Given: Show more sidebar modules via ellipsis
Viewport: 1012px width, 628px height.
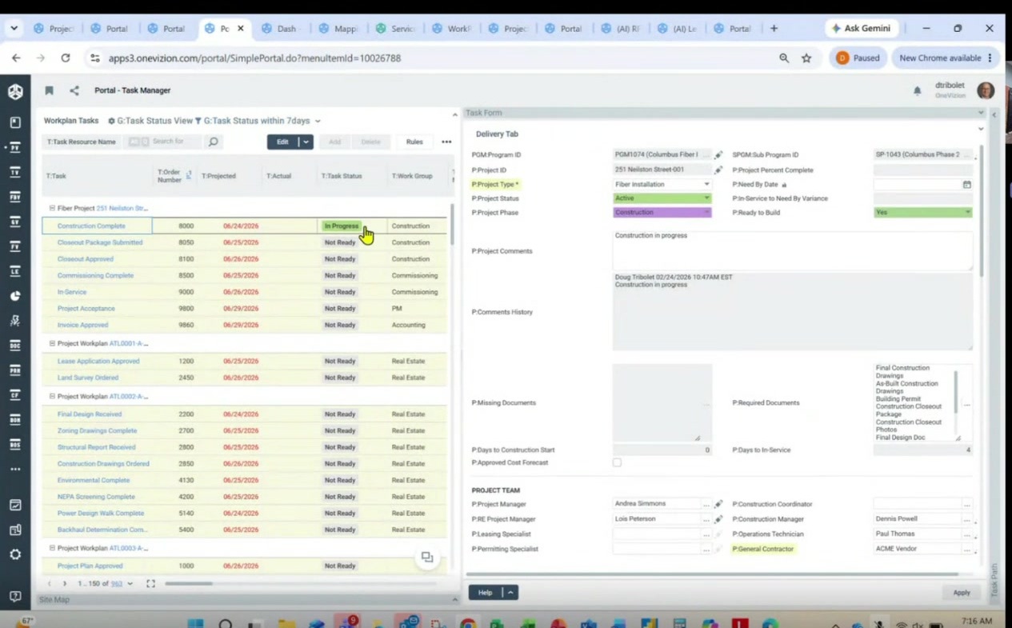Looking at the screenshot, I should (x=15, y=470).
